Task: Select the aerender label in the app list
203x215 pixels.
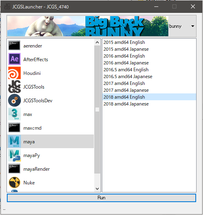Action: (33, 46)
